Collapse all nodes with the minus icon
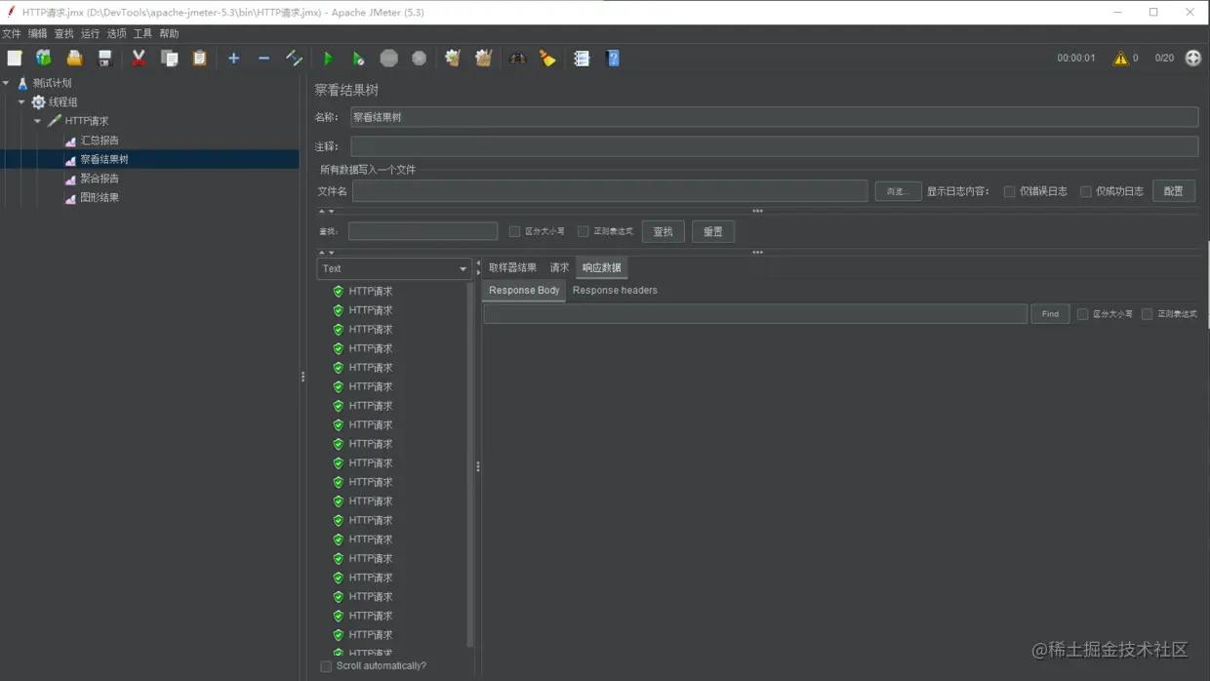The image size is (1210, 681). [263, 59]
